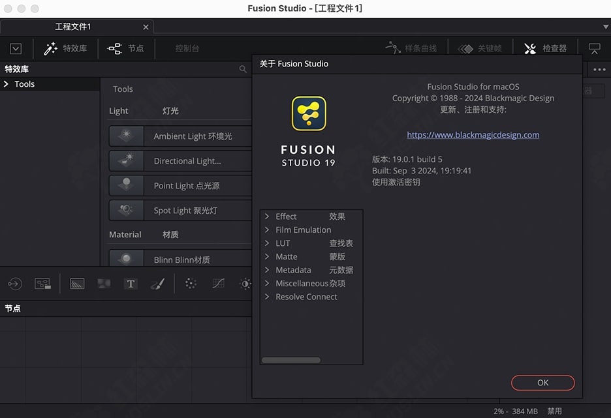Add the Spot Light 聚光灯 tool
Image resolution: width=611 pixels, height=418 pixels.
180,211
